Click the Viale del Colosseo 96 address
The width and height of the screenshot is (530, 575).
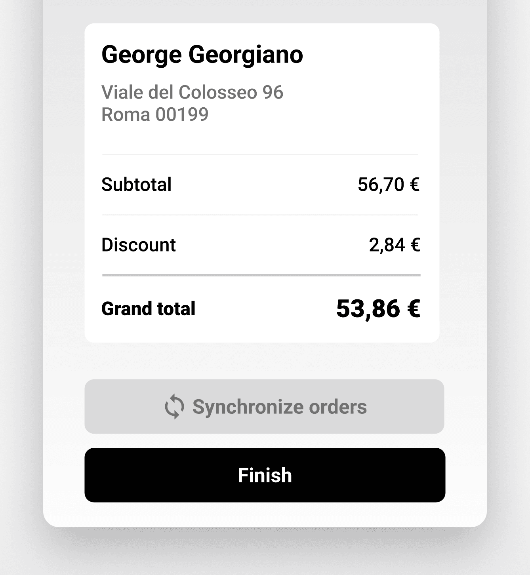pyautogui.click(x=193, y=92)
